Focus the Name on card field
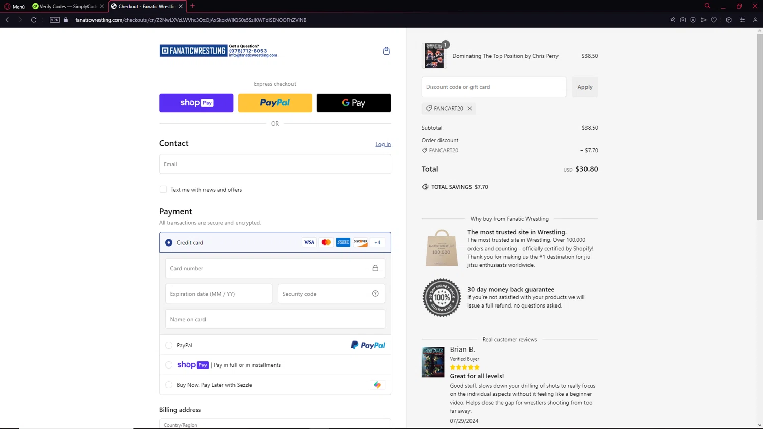Image resolution: width=763 pixels, height=429 pixels. [x=275, y=319]
